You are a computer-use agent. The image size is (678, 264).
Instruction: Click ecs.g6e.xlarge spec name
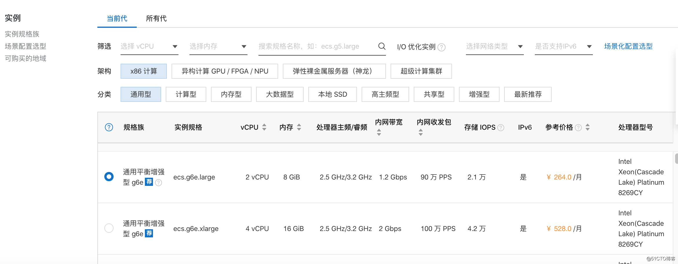click(x=196, y=229)
